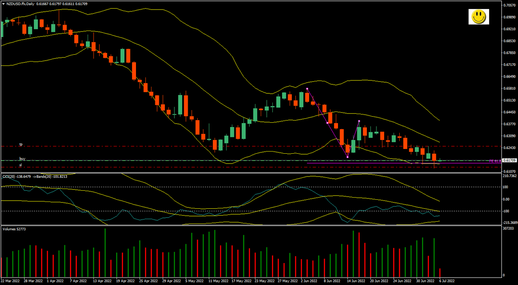Click the 0.69210 price scale value
Viewport: 518px width, 285px height.
509,29
